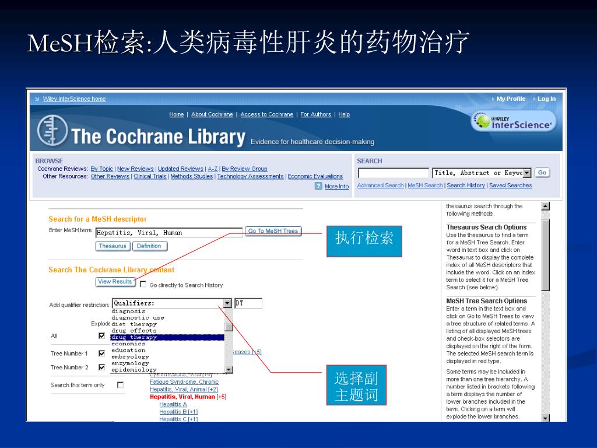Toggle the All explode checkbox

(101, 335)
